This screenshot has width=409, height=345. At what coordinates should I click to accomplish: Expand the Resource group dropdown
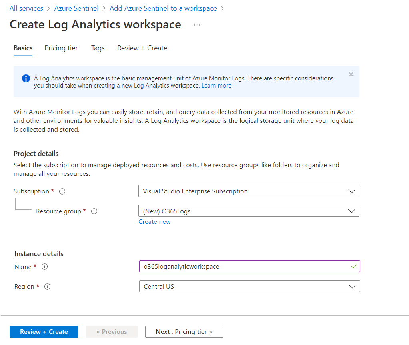(249, 211)
